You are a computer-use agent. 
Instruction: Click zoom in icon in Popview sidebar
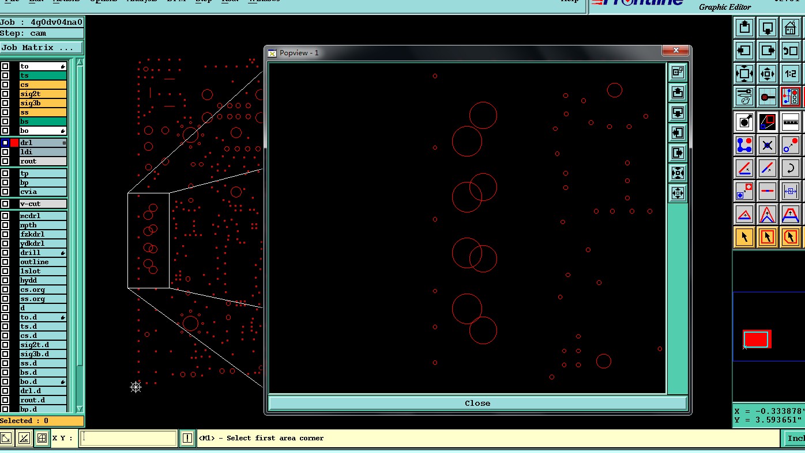coord(678,173)
